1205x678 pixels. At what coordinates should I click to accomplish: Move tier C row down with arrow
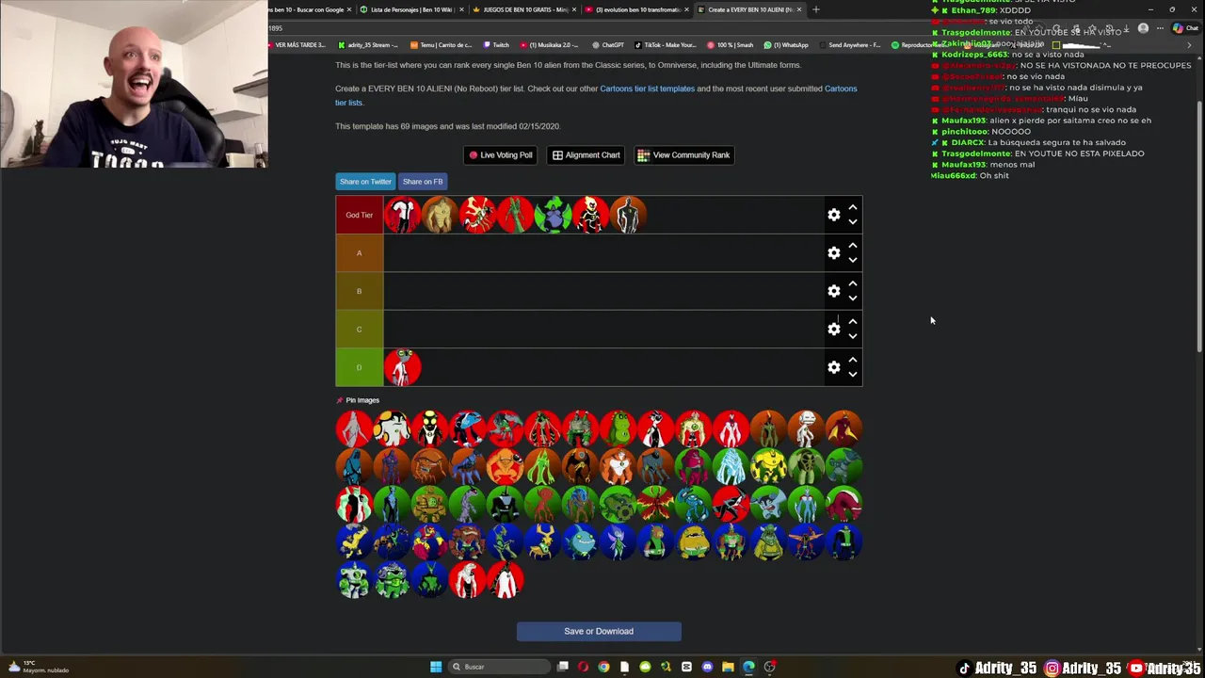click(853, 336)
